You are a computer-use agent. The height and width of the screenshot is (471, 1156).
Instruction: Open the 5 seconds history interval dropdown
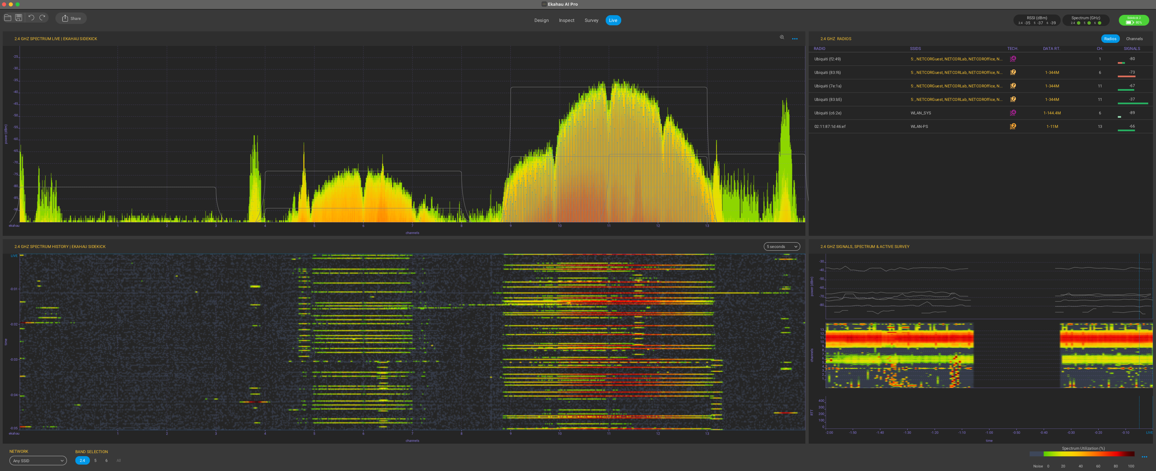click(x=782, y=247)
